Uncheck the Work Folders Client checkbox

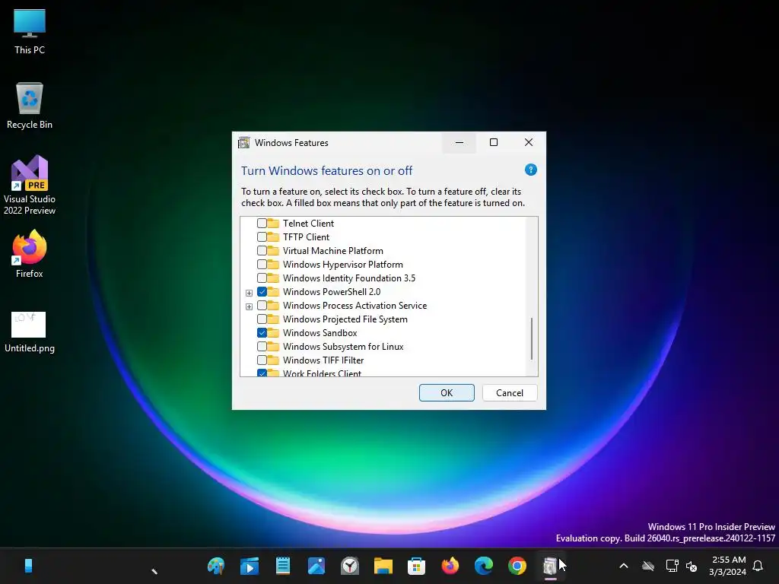click(262, 373)
